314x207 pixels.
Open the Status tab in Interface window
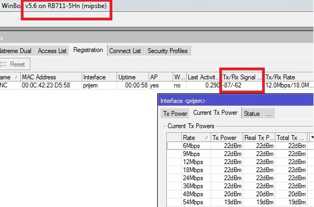(x=252, y=114)
